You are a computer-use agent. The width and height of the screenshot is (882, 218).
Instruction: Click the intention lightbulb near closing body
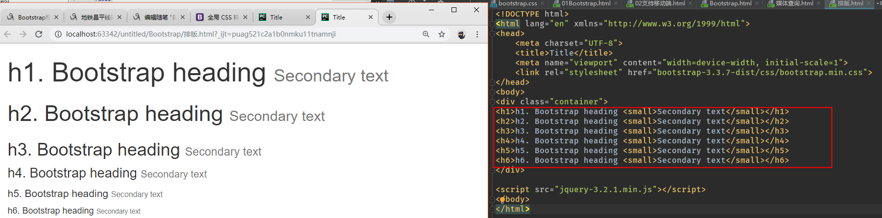point(502,199)
